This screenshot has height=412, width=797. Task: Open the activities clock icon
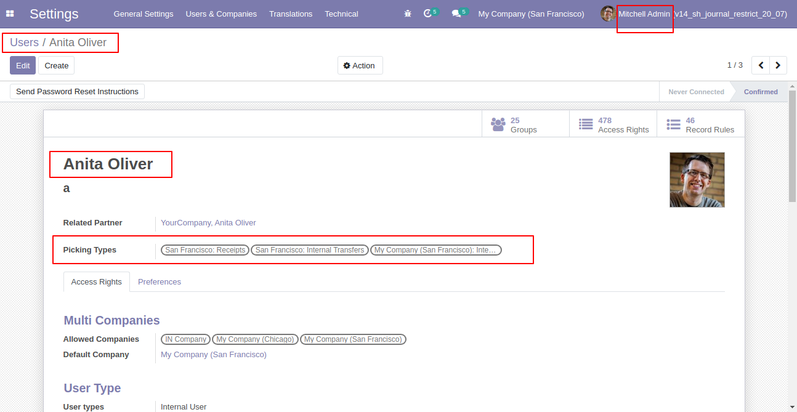(x=428, y=14)
